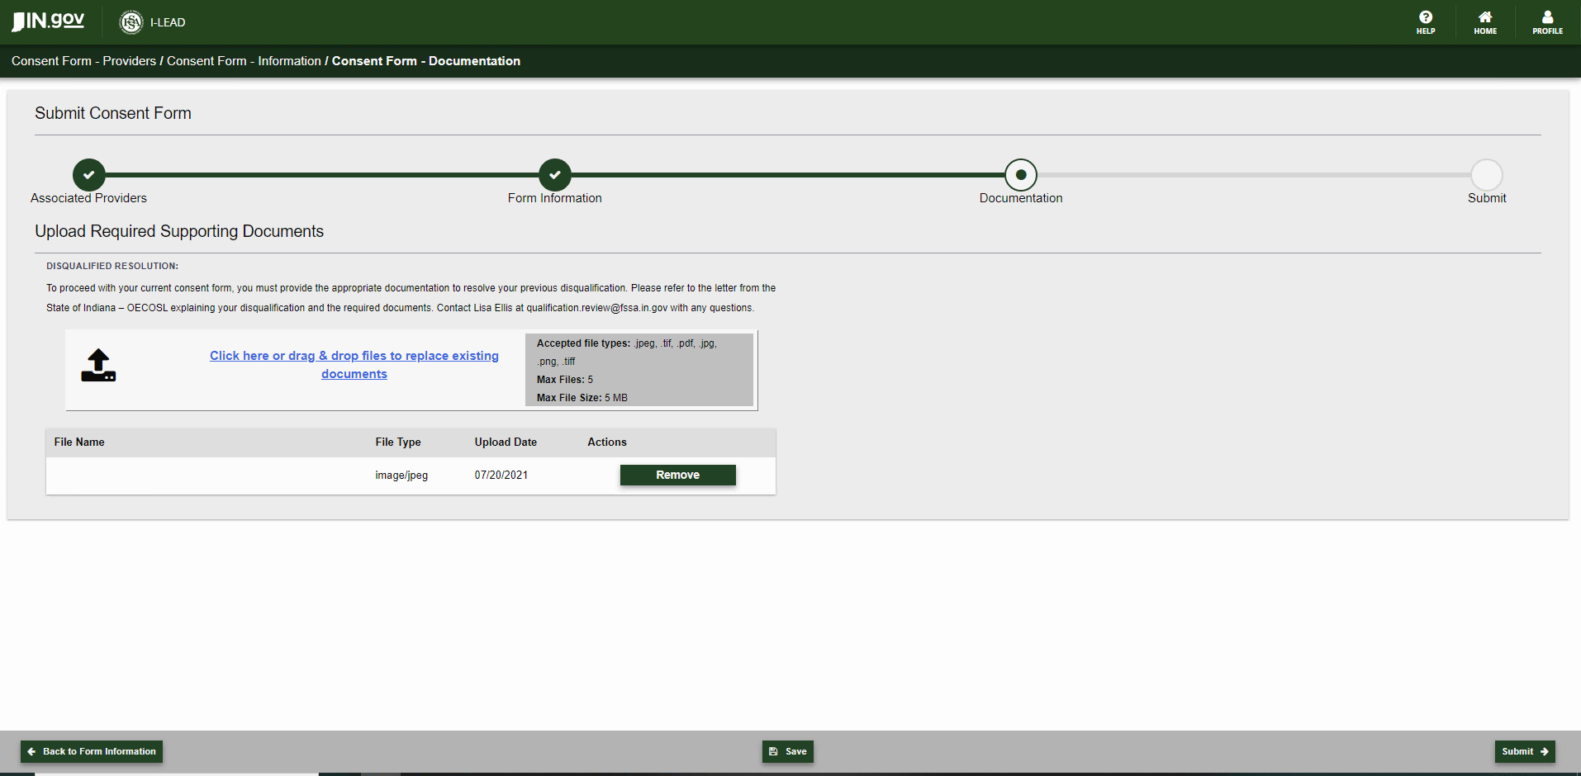The height and width of the screenshot is (776, 1581).
Task: Save the consent form
Action: tap(788, 751)
